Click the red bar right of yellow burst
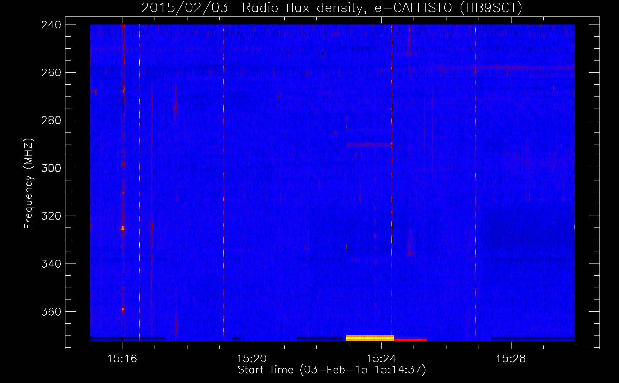 point(410,340)
